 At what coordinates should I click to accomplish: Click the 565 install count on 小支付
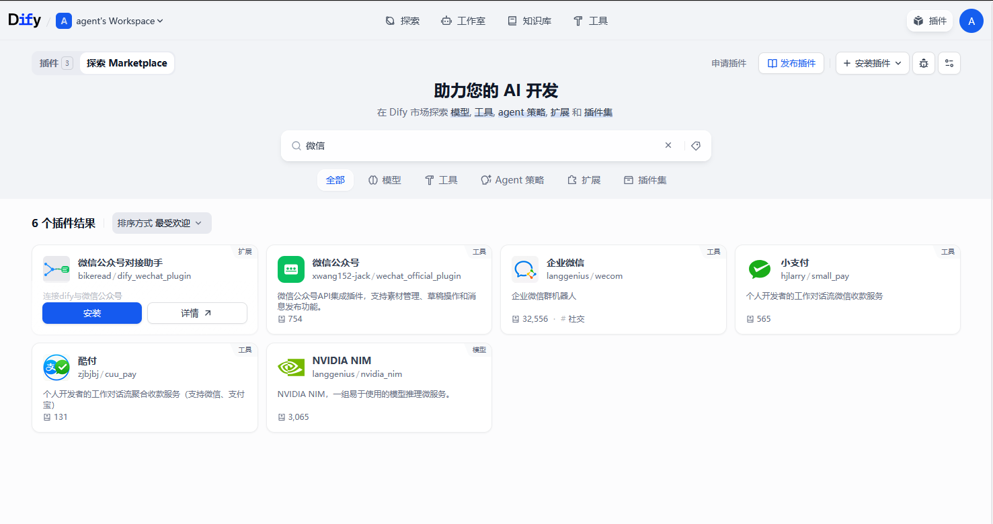[x=758, y=319]
